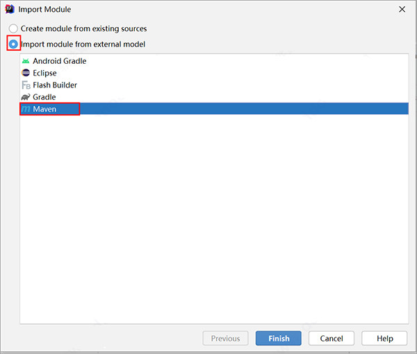Pick Gradle in the external model list
This screenshot has width=417, height=354.
coord(44,97)
